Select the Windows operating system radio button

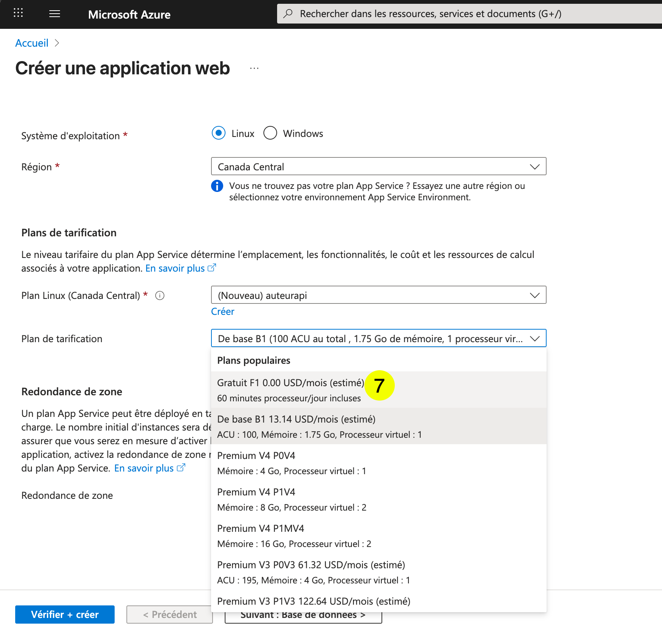pos(270,133)
